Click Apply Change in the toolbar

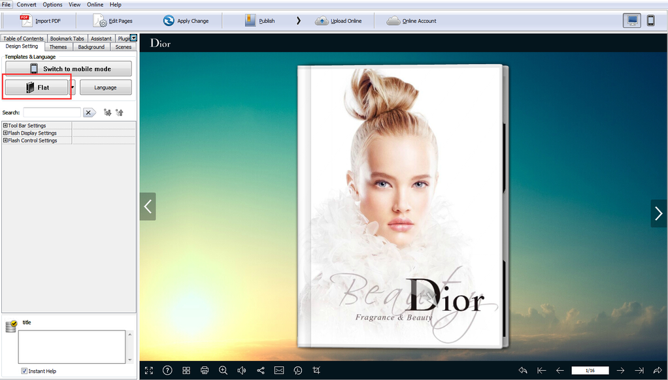(186, 20)
